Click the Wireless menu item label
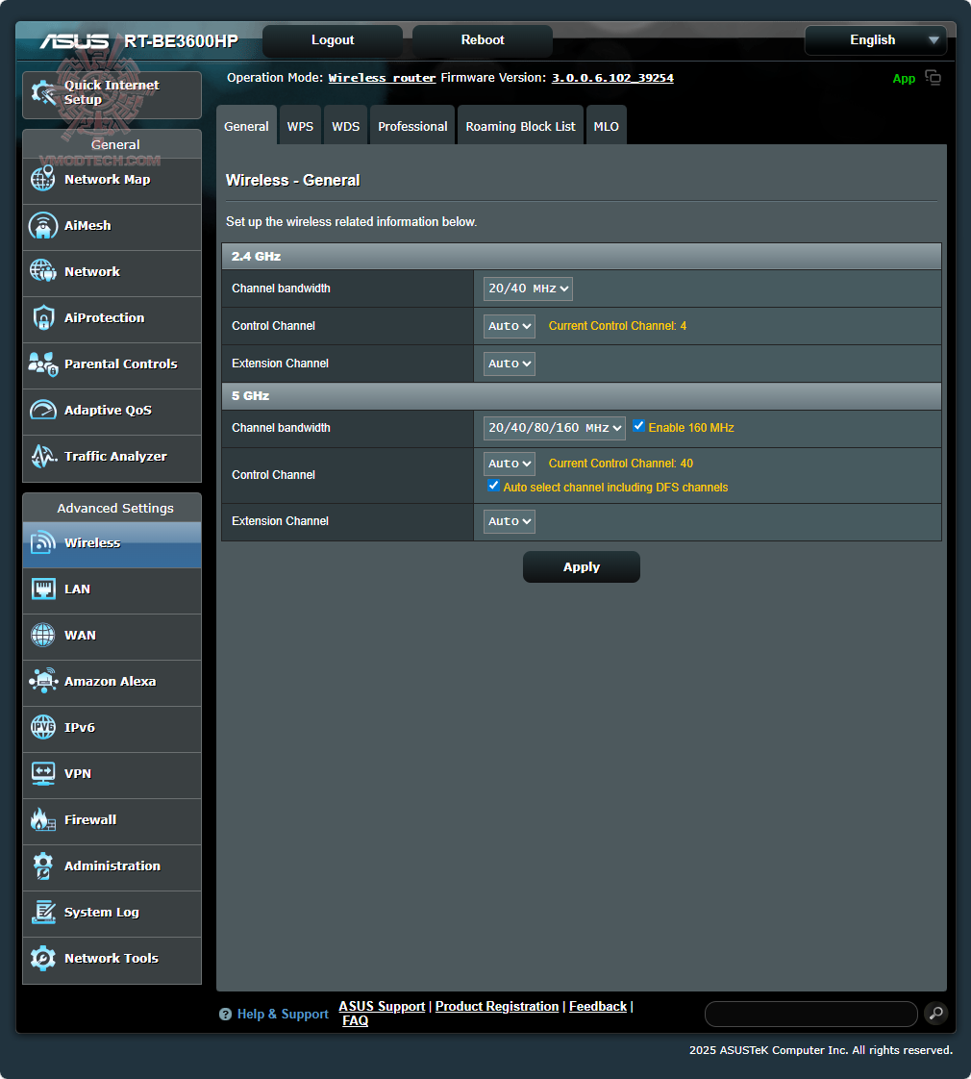Screen dimensions: 971x1079 coord(92,542)
